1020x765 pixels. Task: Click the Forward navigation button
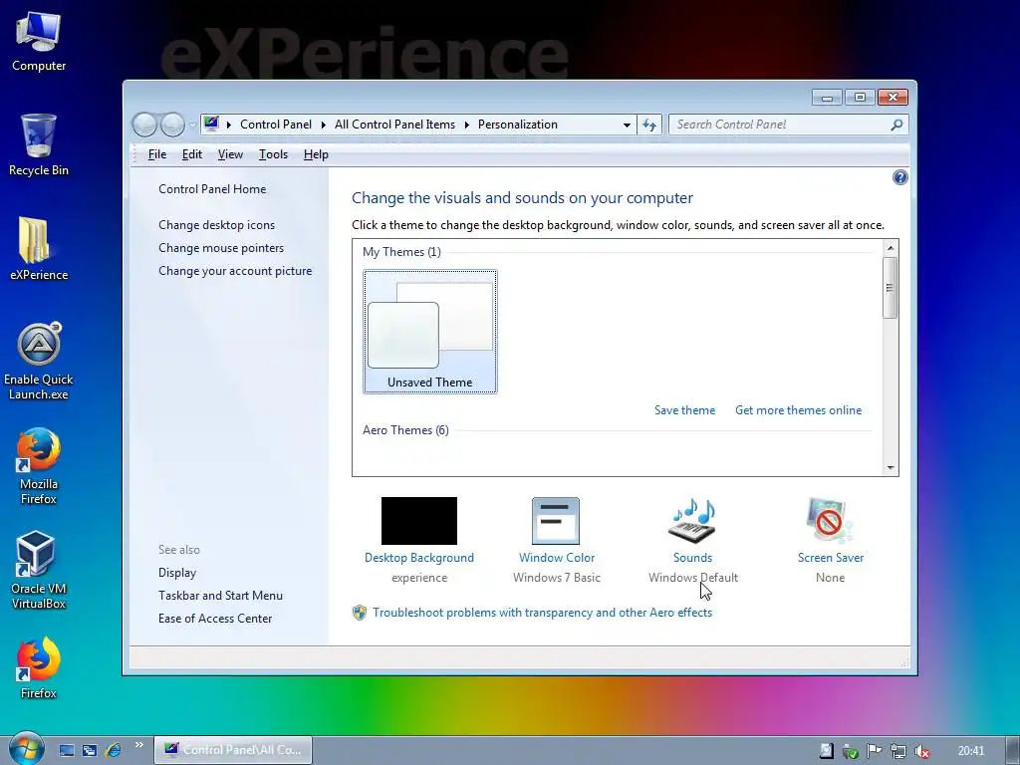click(x=172, y=125)
